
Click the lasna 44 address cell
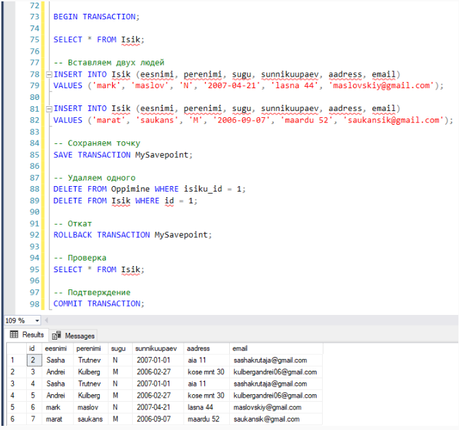202,407
